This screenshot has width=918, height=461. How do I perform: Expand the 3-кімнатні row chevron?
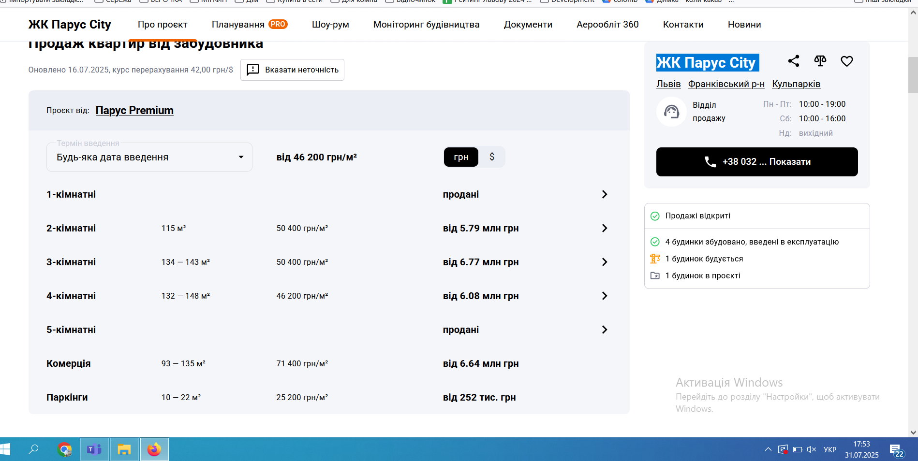(x=605, y=262)
